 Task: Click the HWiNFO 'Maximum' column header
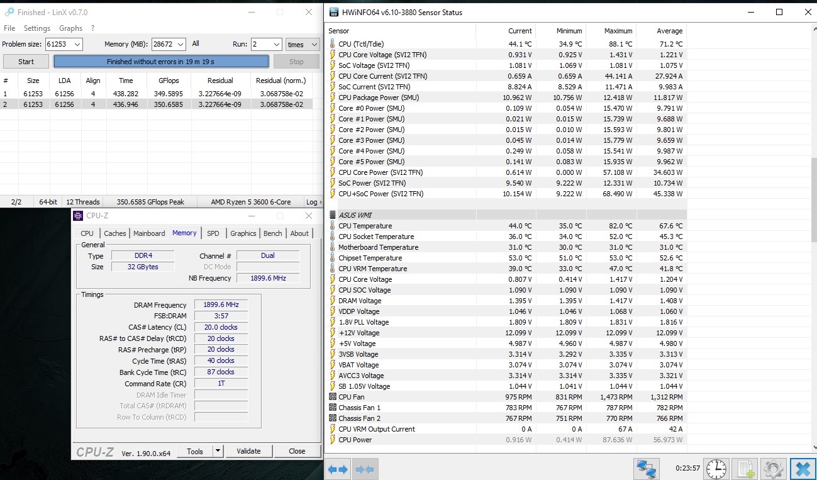[611, 31]
